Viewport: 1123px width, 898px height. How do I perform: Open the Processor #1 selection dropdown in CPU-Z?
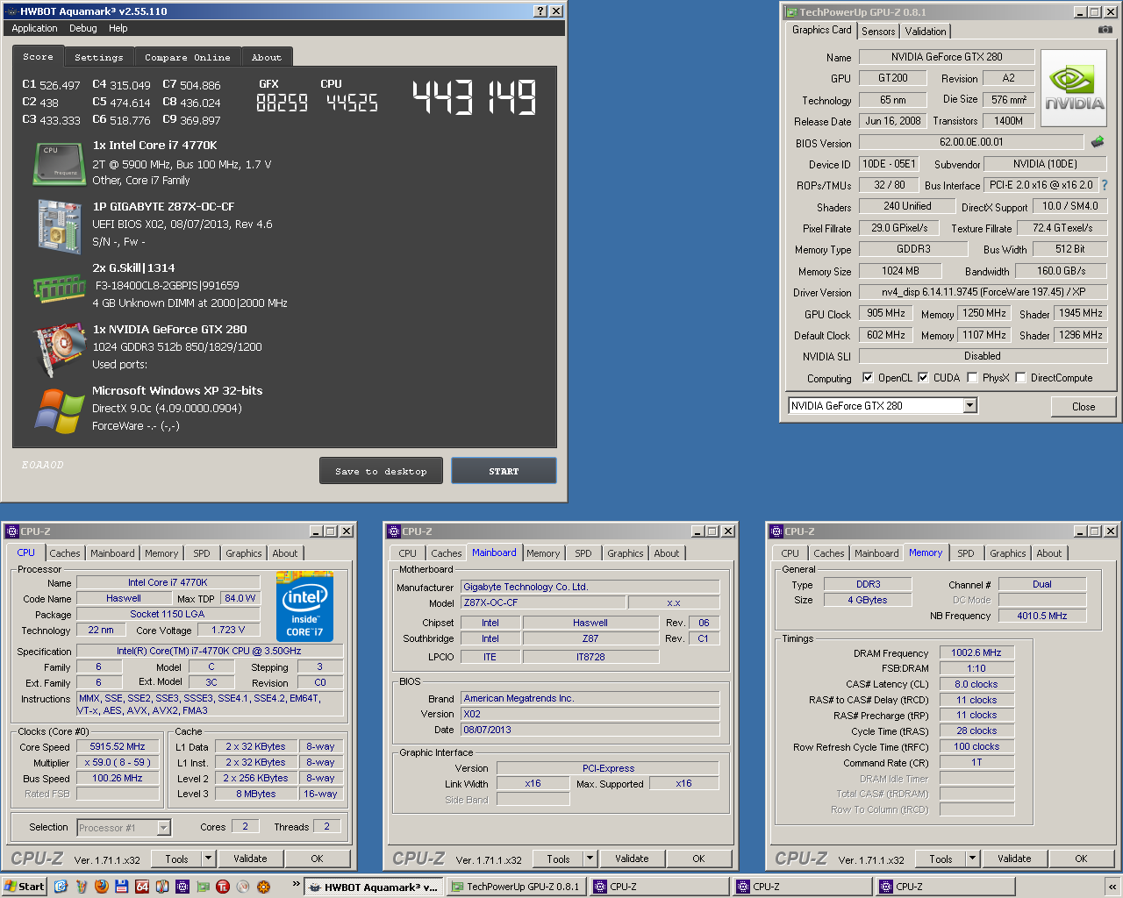click(x=163, y=828)
